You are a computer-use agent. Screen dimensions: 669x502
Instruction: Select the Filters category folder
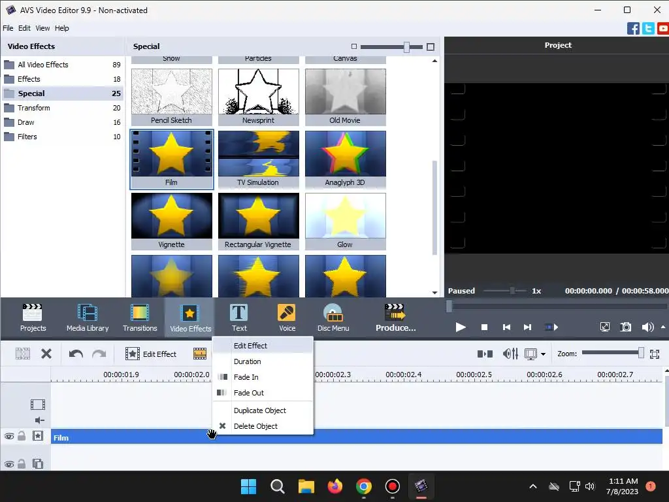click(x=62, y=137)
